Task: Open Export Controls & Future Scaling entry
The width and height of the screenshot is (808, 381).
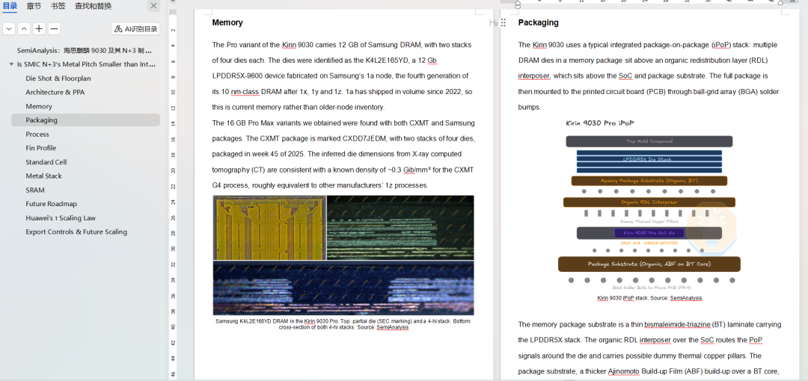Action: coord(76,232)
